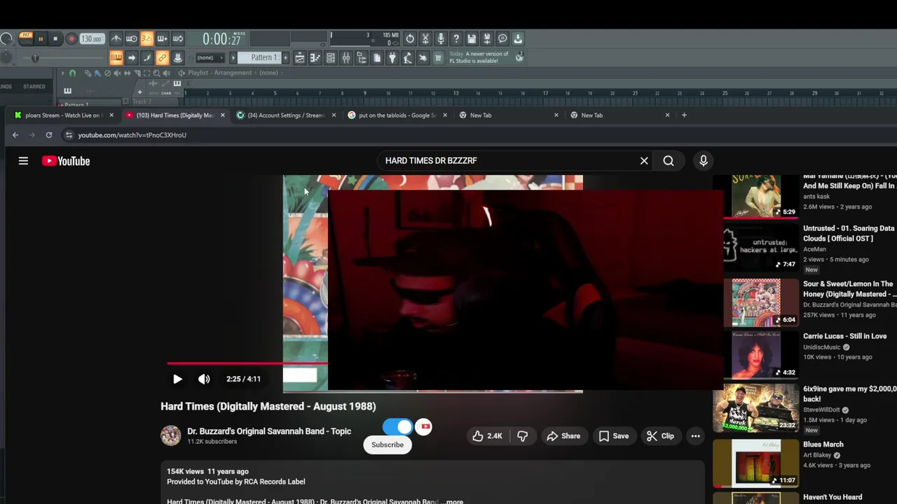The height and width of the screenshot is (504, 897).
Task: Switch to put on the tabloids Google tab
Action: [397, 115]
